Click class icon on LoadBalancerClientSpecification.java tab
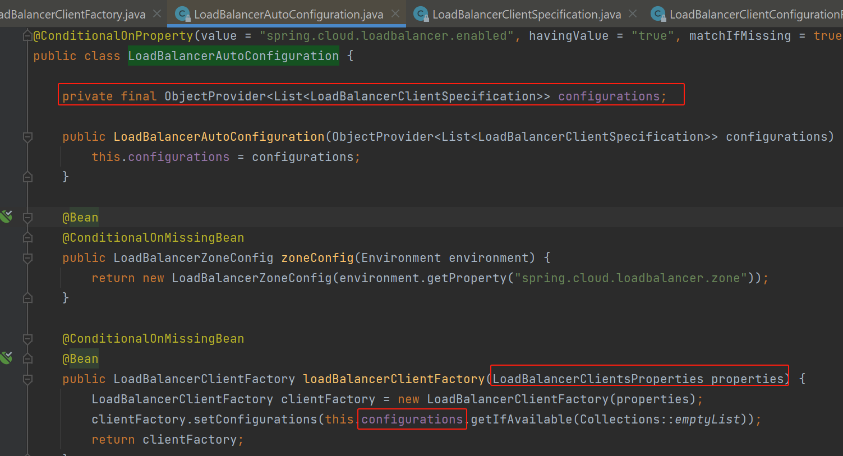843x456 pixels. tap(421, 14)
